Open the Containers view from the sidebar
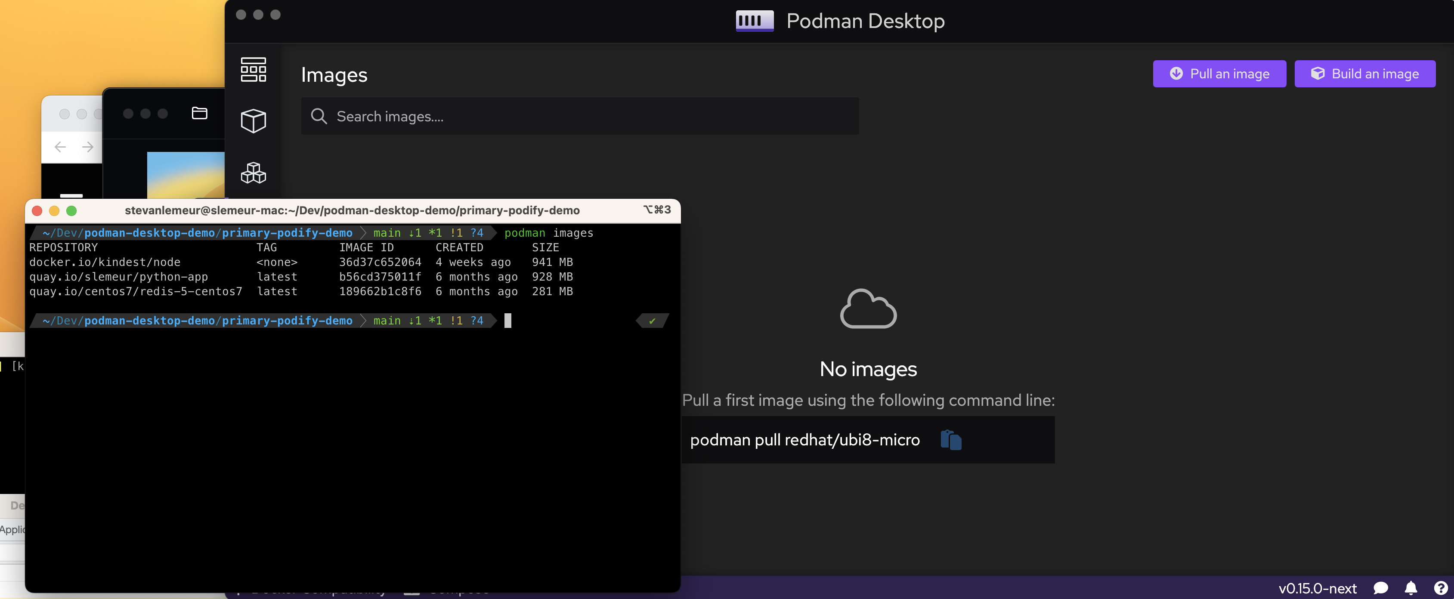 pyautogui.click(x=254, y=69)
